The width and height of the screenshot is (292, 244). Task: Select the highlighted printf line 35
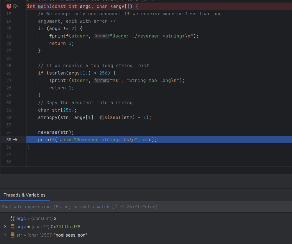coord(97,140)
